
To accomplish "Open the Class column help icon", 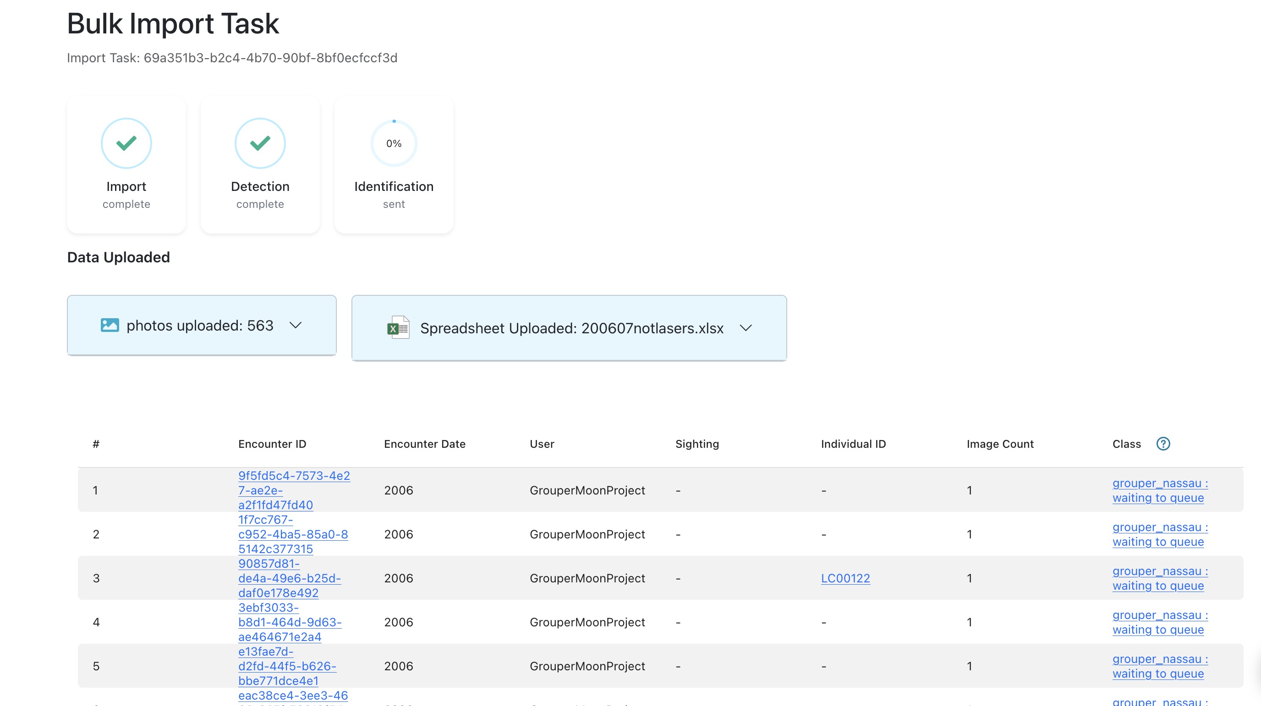I will click(1163, 444).
